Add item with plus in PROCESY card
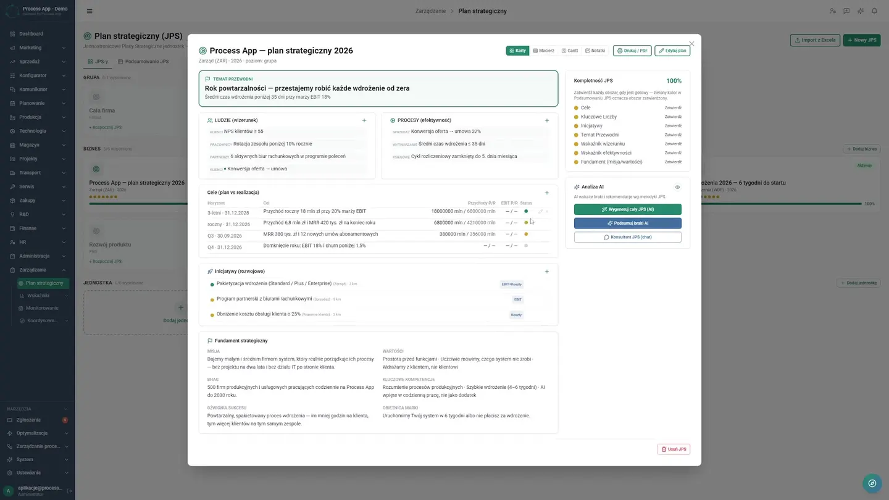The width and height of the screenshot is (889, 500). pos(547,120)
